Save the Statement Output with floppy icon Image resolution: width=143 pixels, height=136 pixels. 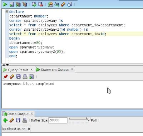[18, 77]
